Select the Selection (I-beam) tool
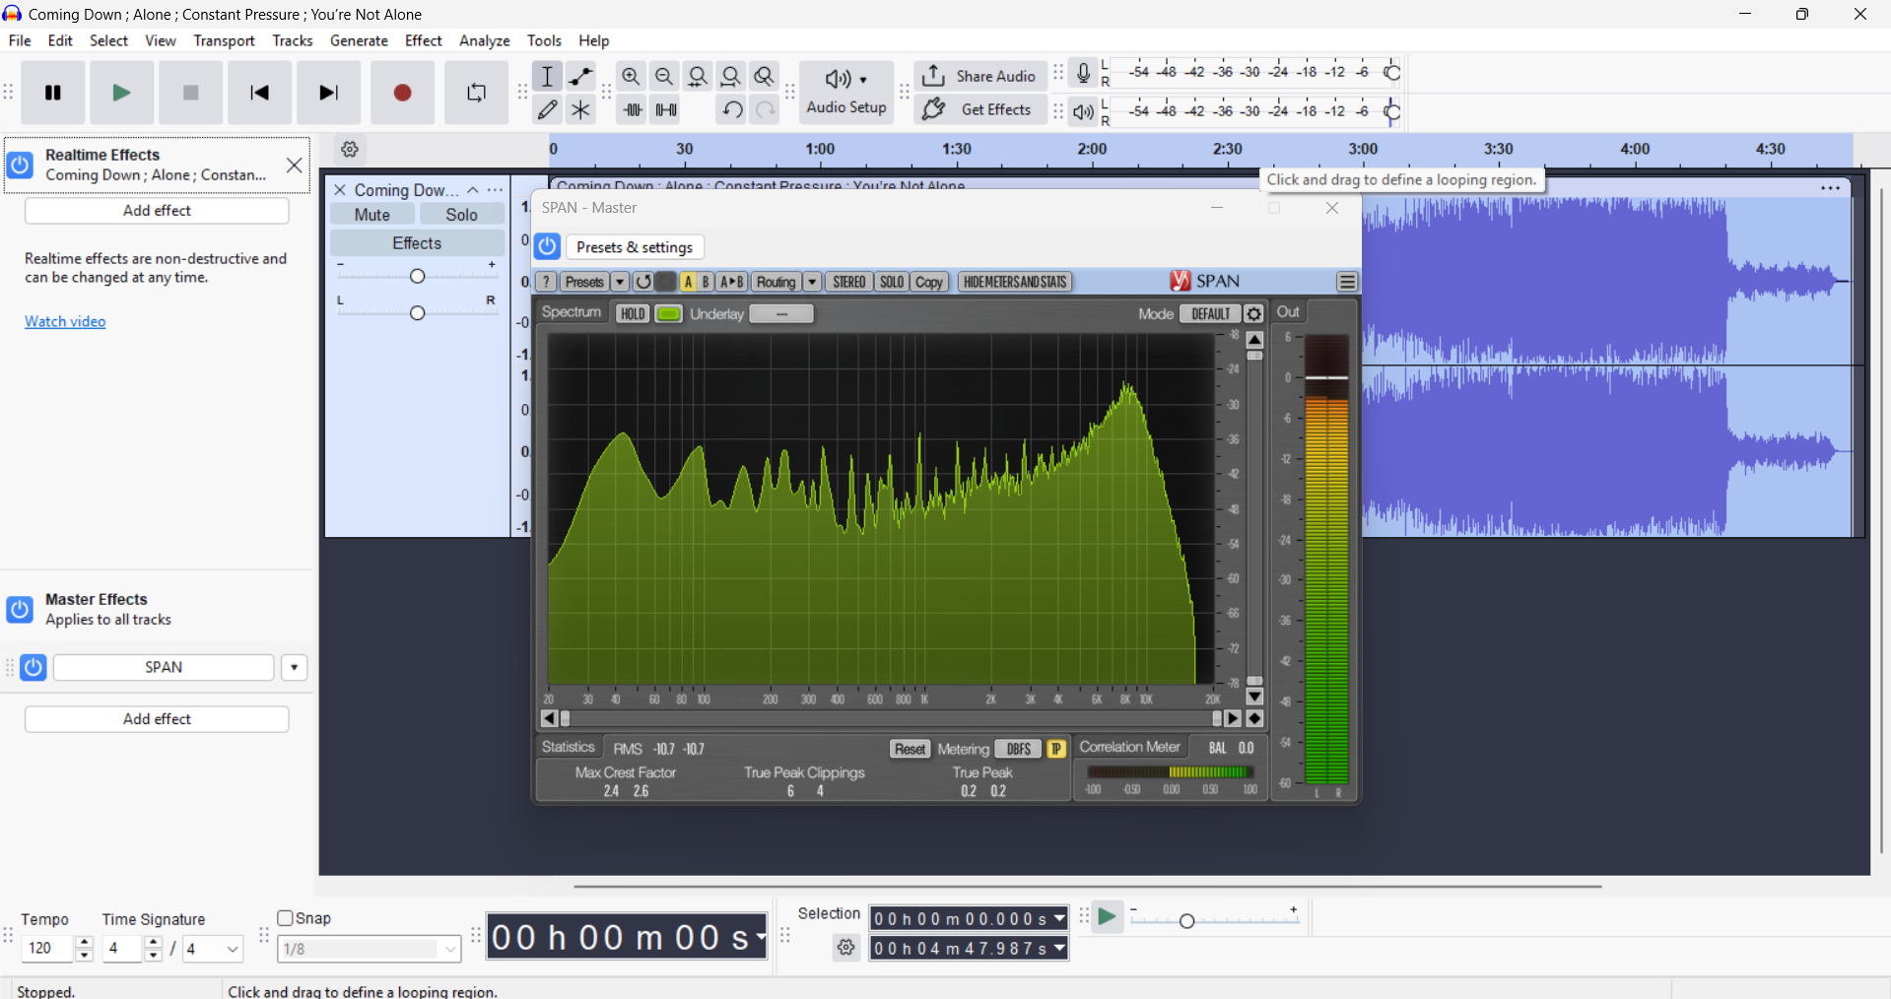Screen dimensions: 1891x999 (548, 77)
